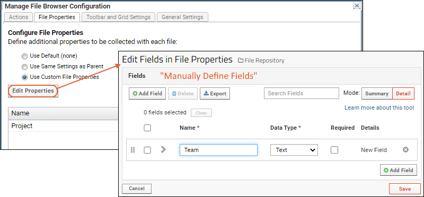Click the top Add Field button
The image size is (424, 197).
(x=147, y=94)
